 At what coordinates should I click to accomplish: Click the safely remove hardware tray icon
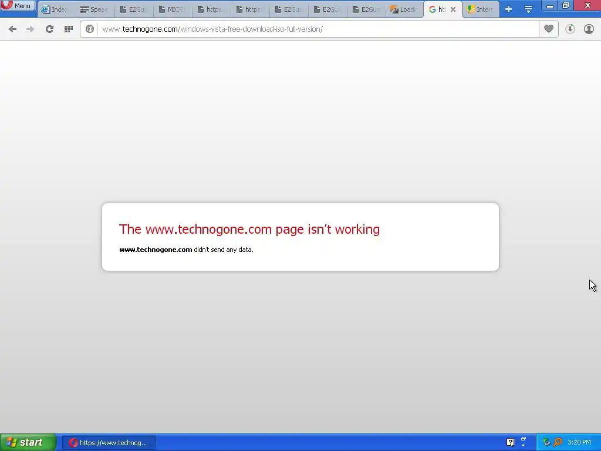tap(546, 442)
